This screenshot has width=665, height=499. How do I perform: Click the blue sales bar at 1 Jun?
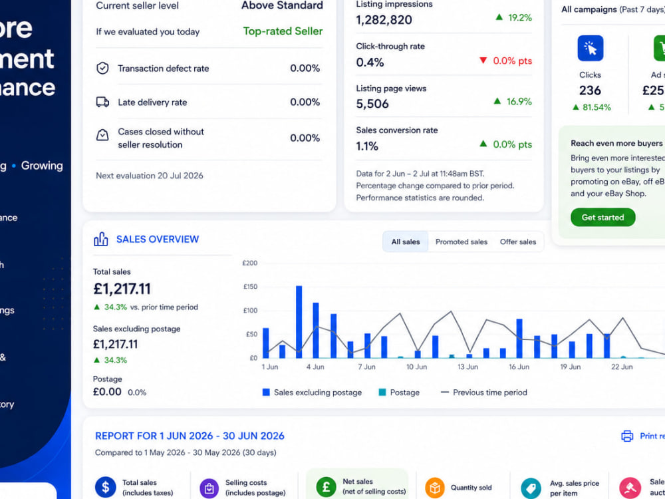pos(266,343)
